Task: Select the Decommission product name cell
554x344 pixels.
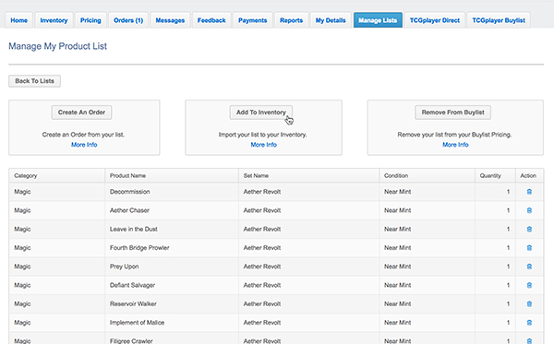Action: pos(172,192)
